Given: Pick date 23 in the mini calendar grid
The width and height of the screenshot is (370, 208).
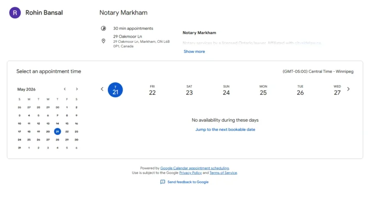Looking at the screenshot, I should pyautogui.click(x=77, y=131).
